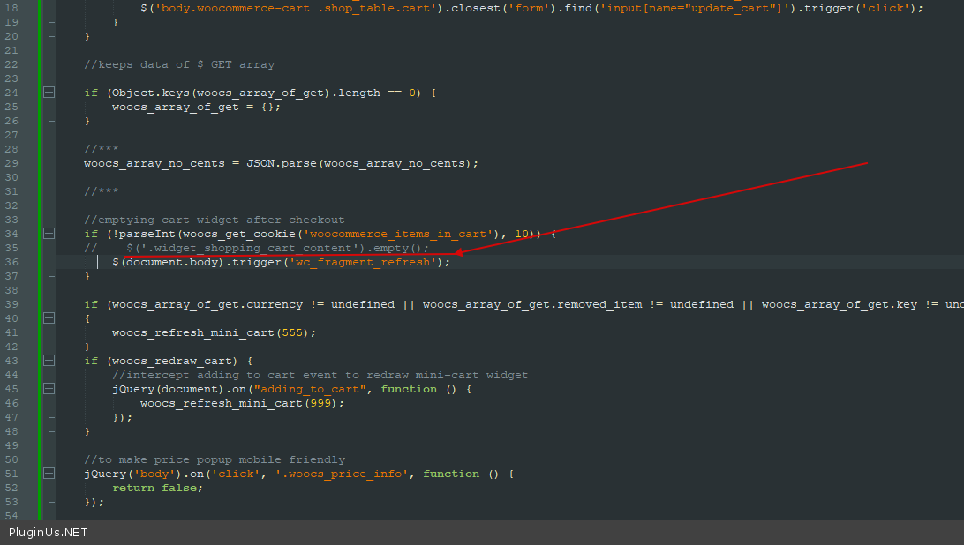Fold the woocs_redraw_cart if block at line 43
The height and width of the screenshot is (545, 964).
(49, 361)
